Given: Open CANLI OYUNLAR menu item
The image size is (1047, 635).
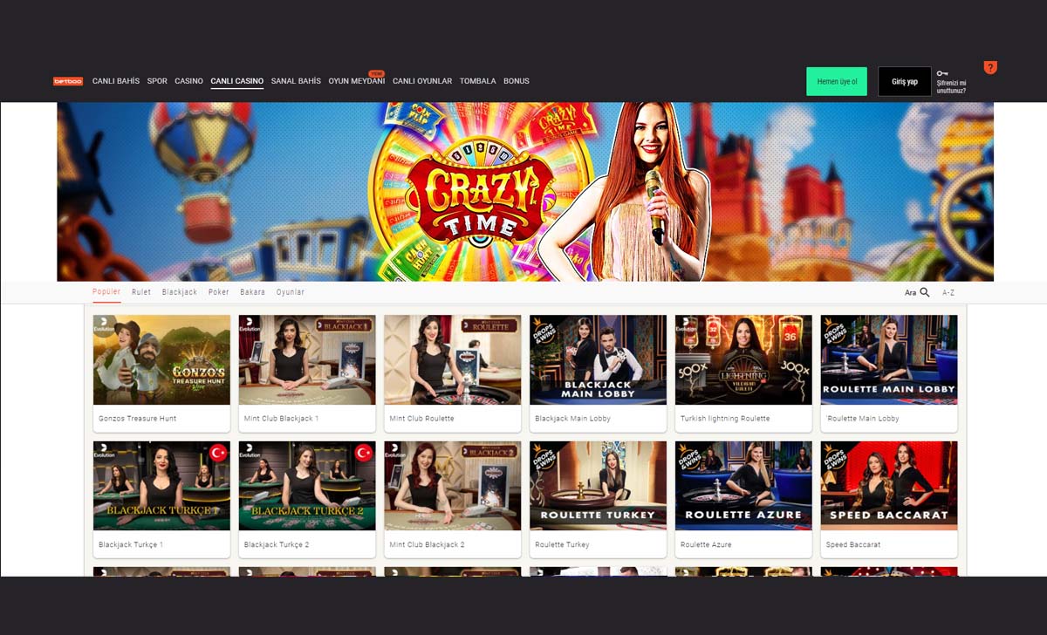Looking at the screenshot, I should pos(422,81).
